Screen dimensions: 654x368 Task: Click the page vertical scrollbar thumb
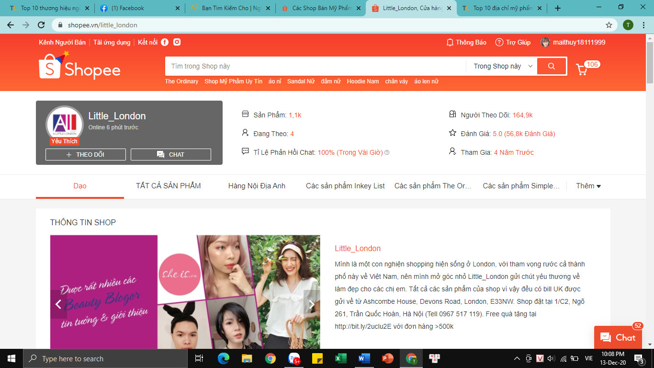[x=650, y=63]
